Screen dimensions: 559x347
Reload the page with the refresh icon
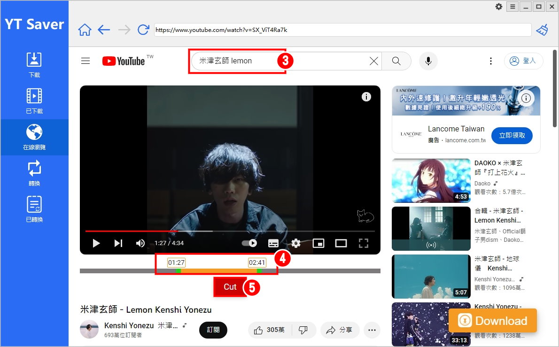coord(143,30)
